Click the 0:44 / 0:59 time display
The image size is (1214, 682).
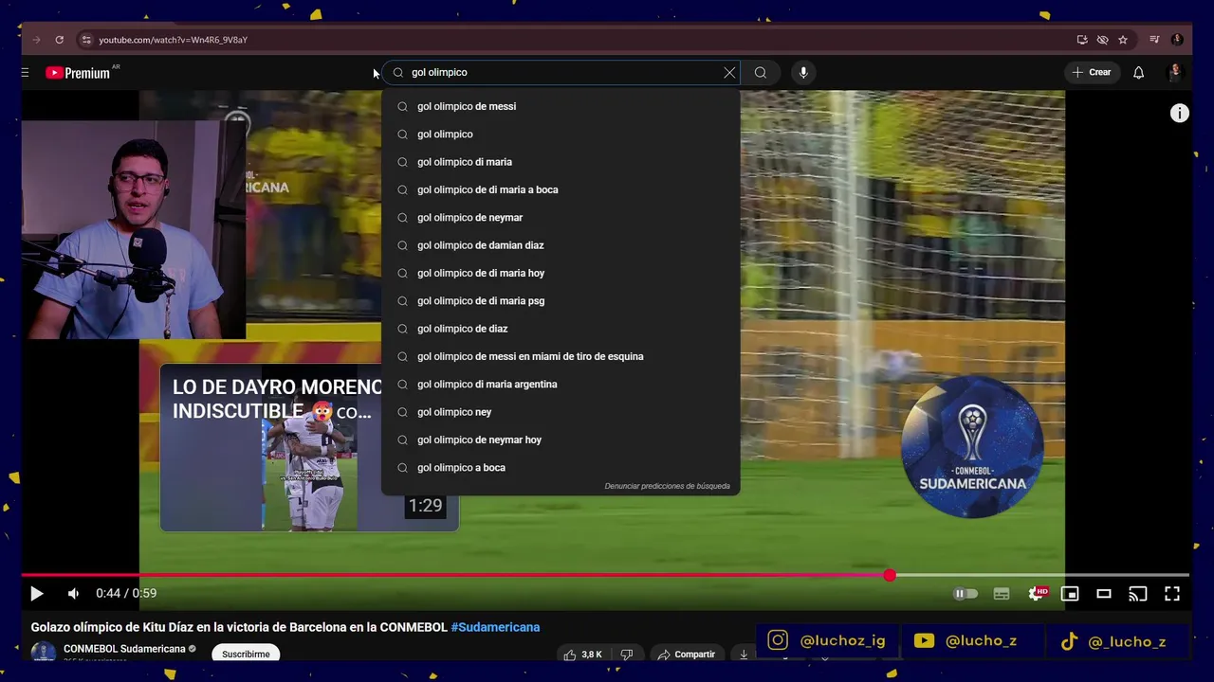[126, 593]
